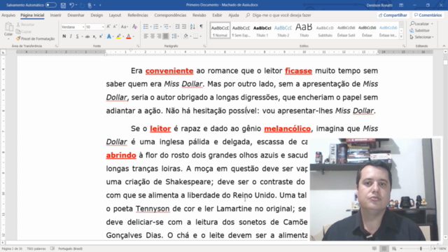Image resolution: width=448 pixels, height=252 pixels.
Task: Sort text with the A-Z icon
Action: [192, 27]
